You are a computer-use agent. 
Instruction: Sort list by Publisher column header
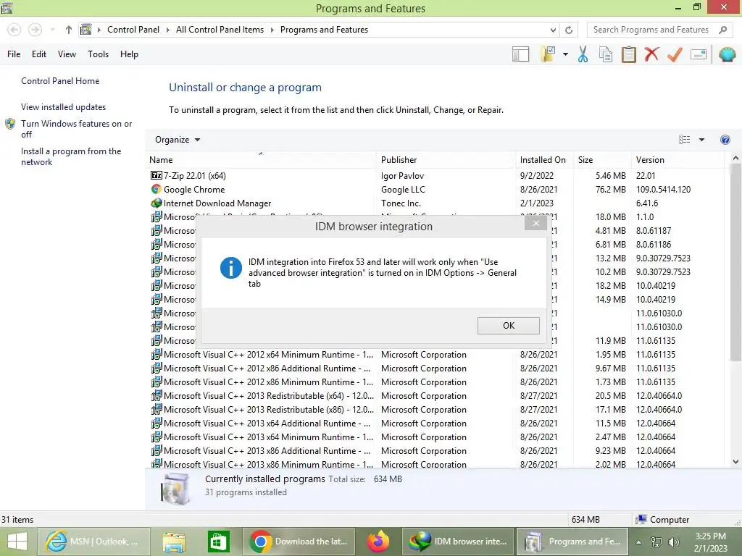(x=446, y=160)
